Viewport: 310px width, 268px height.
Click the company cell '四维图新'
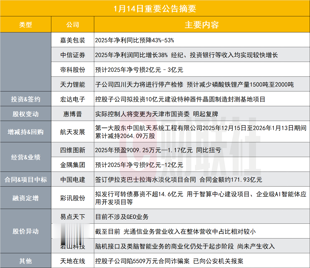tap(73, 150)
